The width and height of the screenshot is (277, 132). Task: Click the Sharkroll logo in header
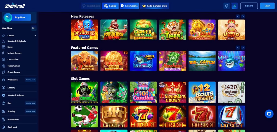(15, 5)
